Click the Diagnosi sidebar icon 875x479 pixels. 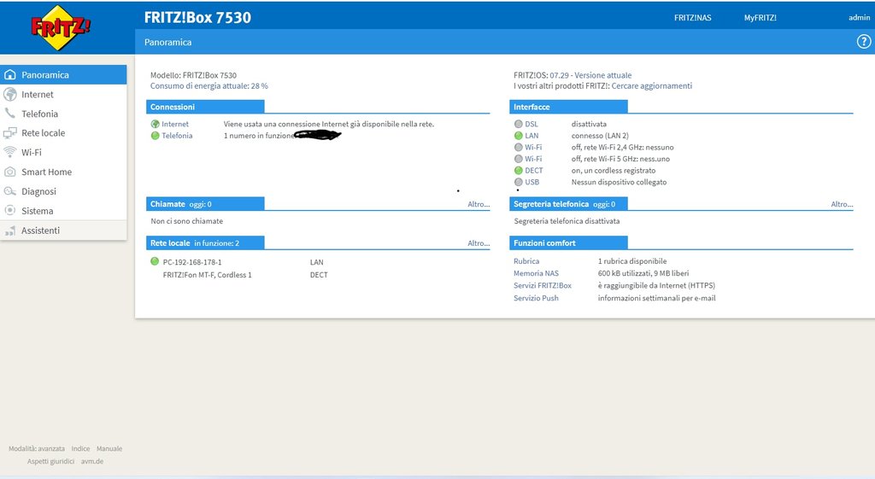(x=10, y=191)
